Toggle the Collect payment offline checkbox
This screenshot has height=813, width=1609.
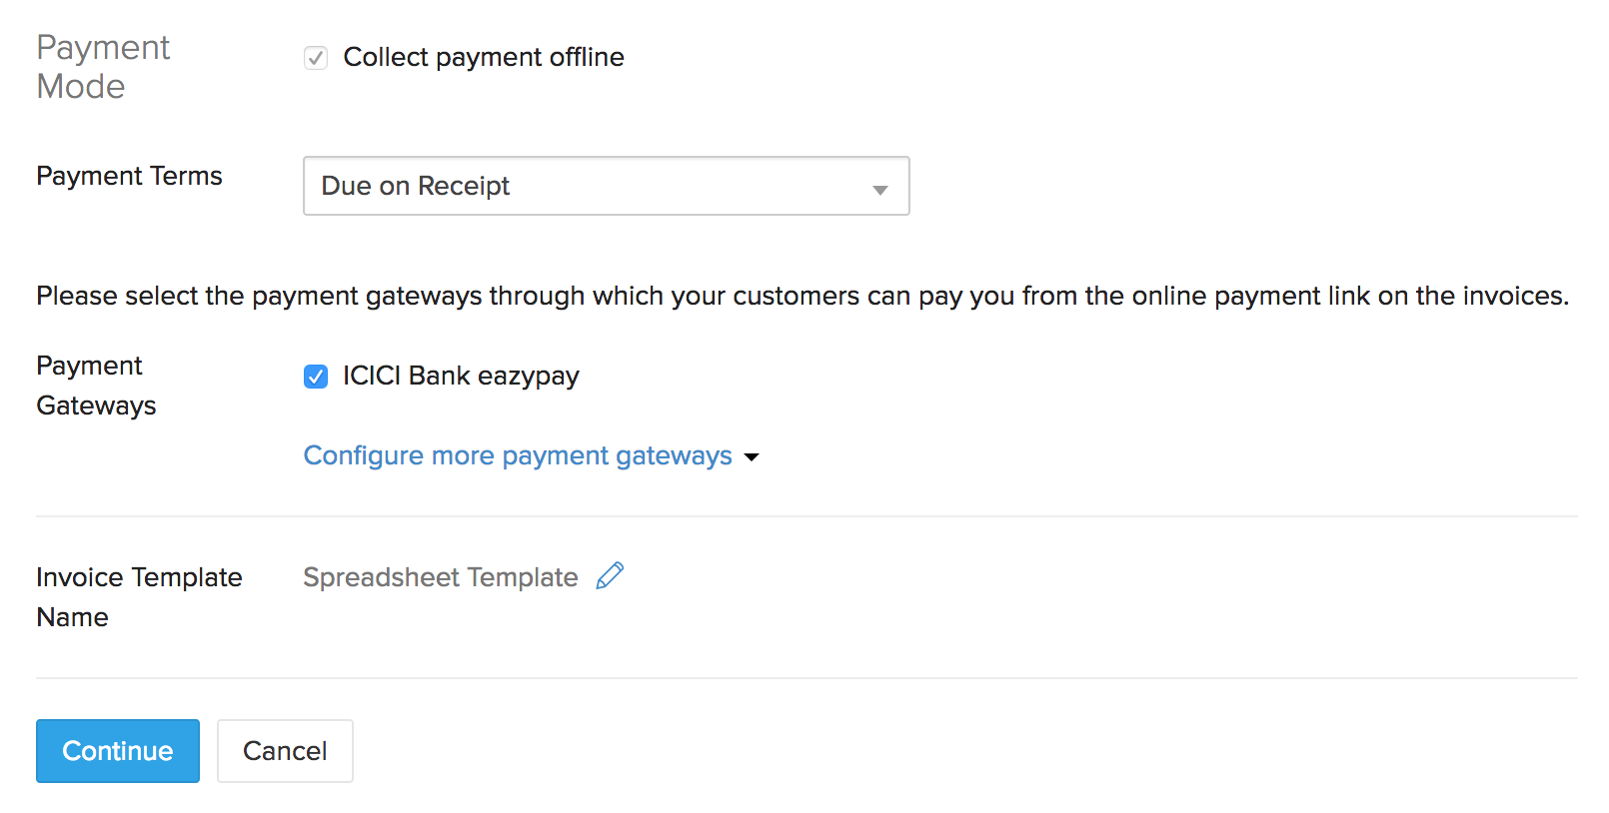tap(316, 58)
